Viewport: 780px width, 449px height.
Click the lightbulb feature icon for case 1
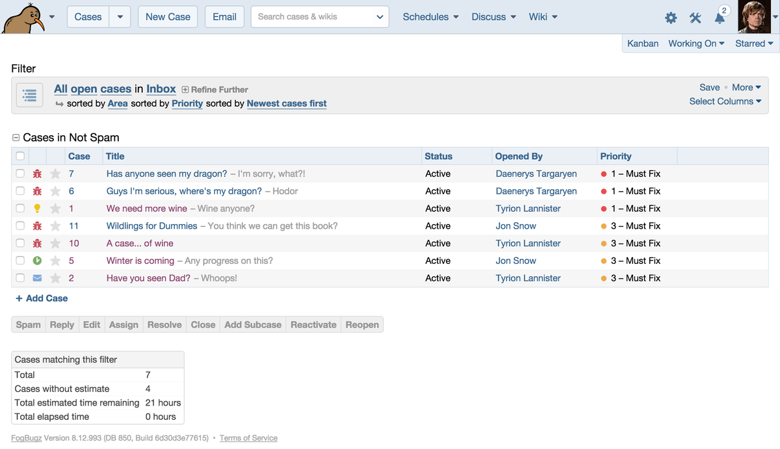pos(38,209)
